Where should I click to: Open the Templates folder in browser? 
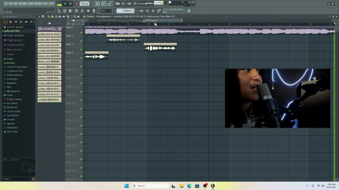tap(12, 127)
